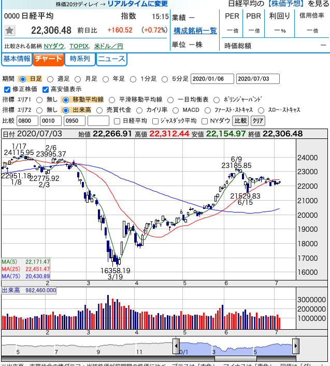Click the comparison code field 0950
The width and height of the screenshot is (330, 366).
(x=75, y=121)
